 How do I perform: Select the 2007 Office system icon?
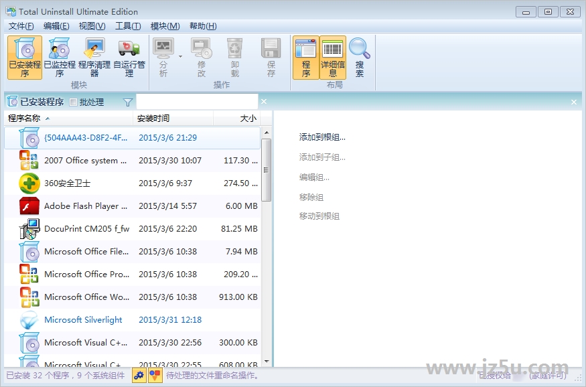(29, 160)
